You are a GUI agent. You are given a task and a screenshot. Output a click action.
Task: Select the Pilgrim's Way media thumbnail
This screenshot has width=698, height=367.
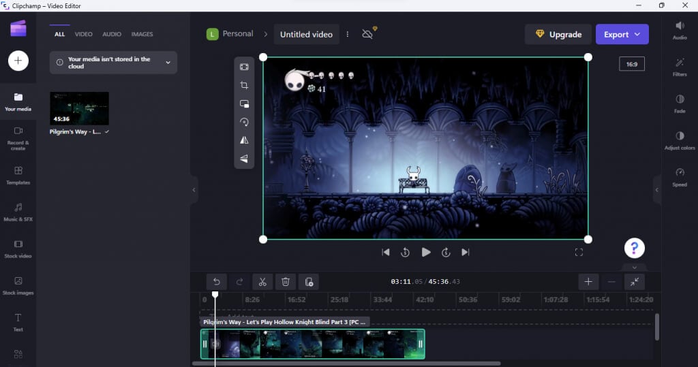coord(79,108)
